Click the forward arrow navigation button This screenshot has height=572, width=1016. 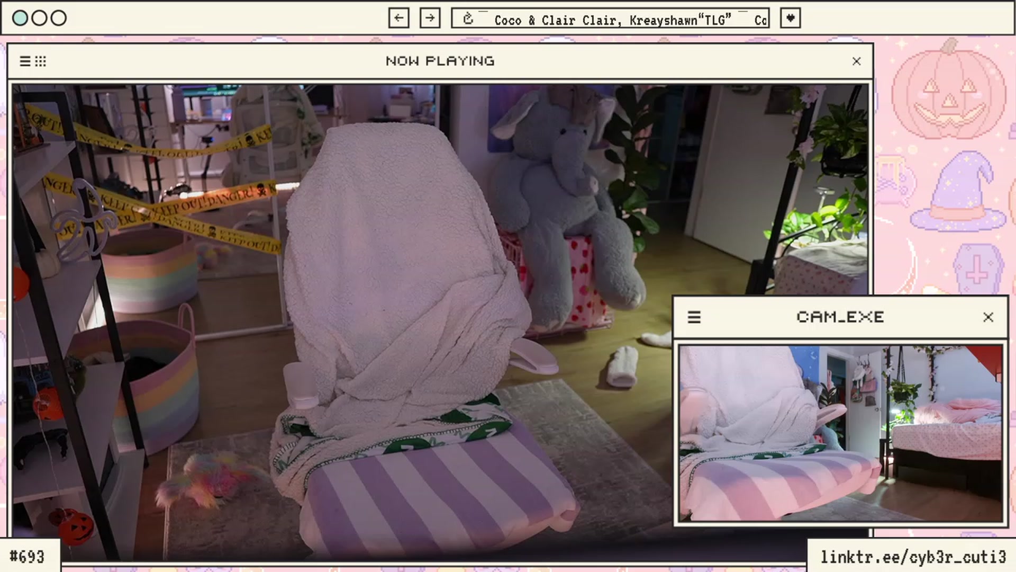click(430, 18)
